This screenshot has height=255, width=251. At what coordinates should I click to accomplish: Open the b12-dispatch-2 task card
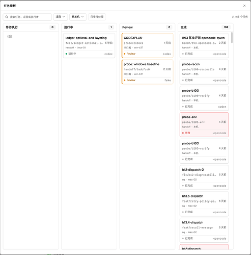pos(204,177)
